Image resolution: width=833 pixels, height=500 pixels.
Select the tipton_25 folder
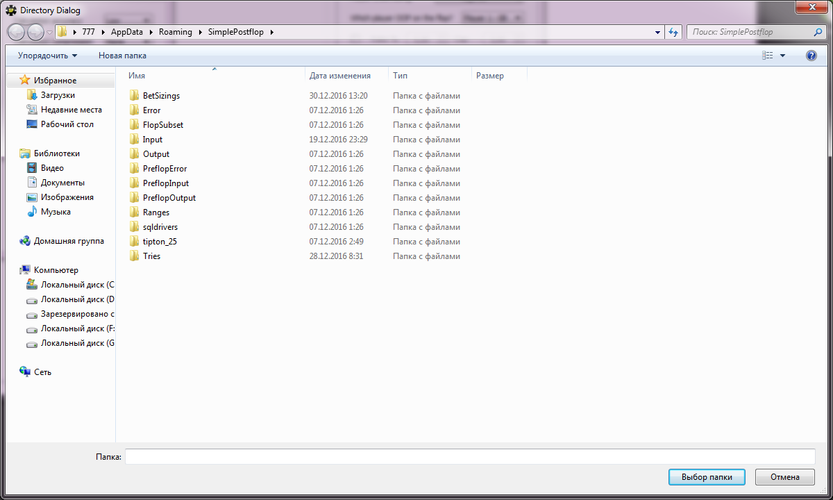160,242
